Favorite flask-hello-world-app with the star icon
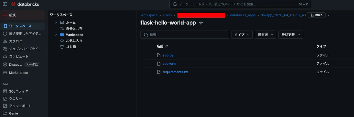 click(x=201, y=23)
